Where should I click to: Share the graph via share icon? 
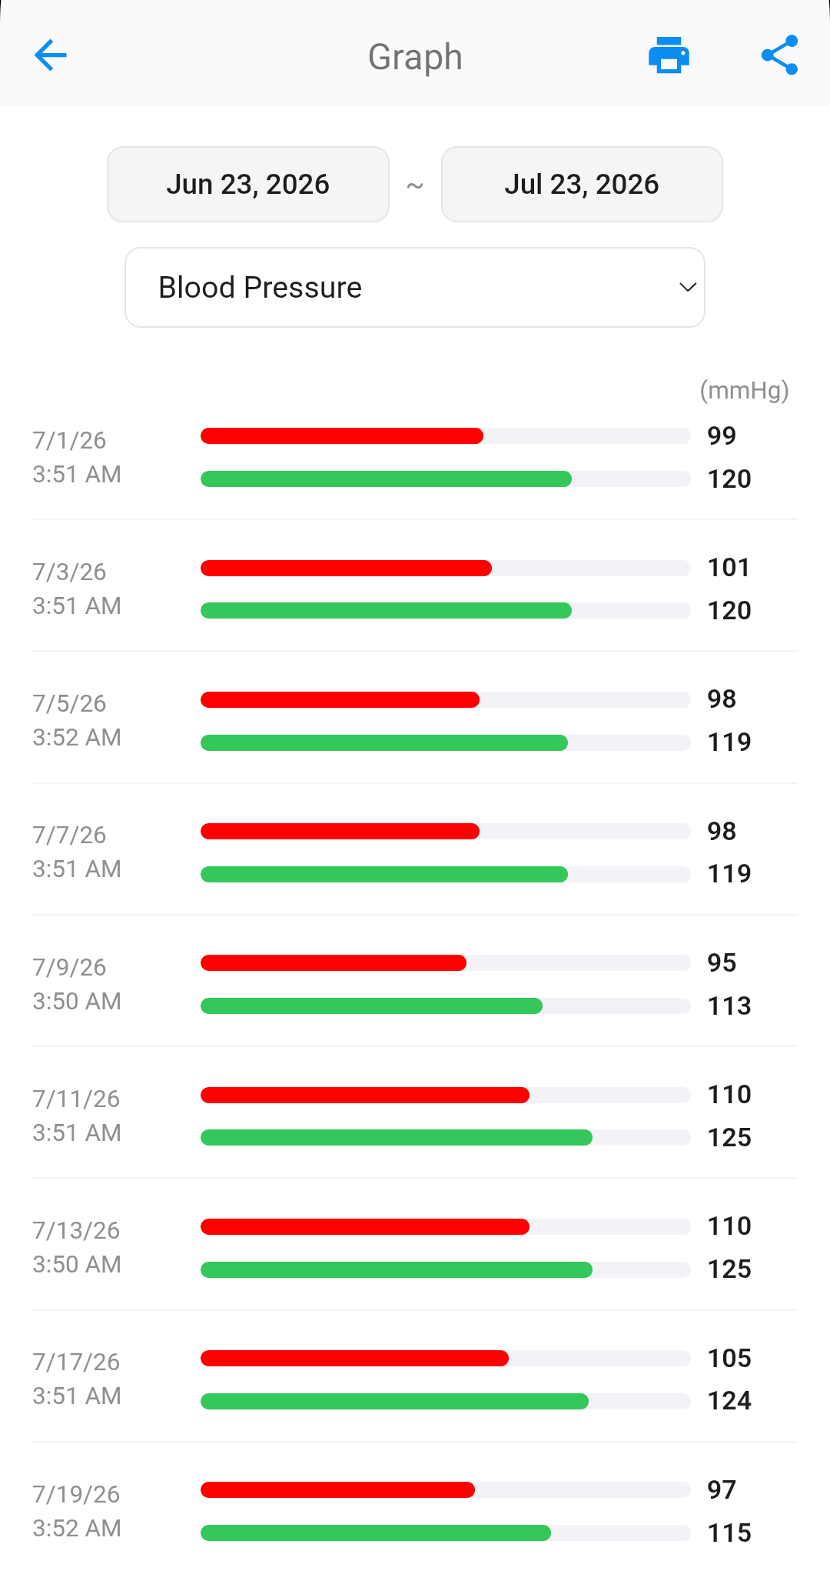point(779,55)
